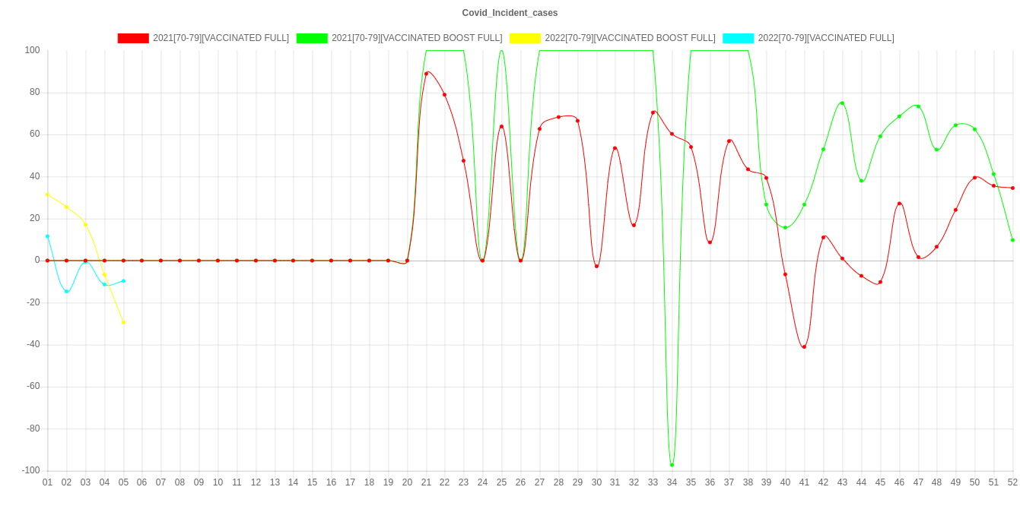This screenshot has width=1020, height=509.
Task: Click the green data point at week 47
Action: point(918,106)
